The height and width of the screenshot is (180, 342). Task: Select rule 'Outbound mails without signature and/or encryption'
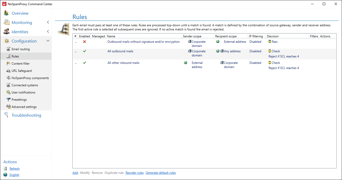pos(144,42)
